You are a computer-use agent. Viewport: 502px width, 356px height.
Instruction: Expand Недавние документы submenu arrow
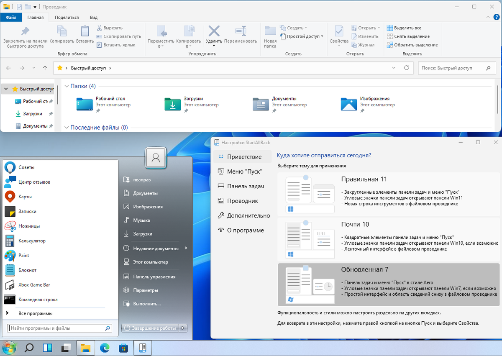tap(186, 248)
